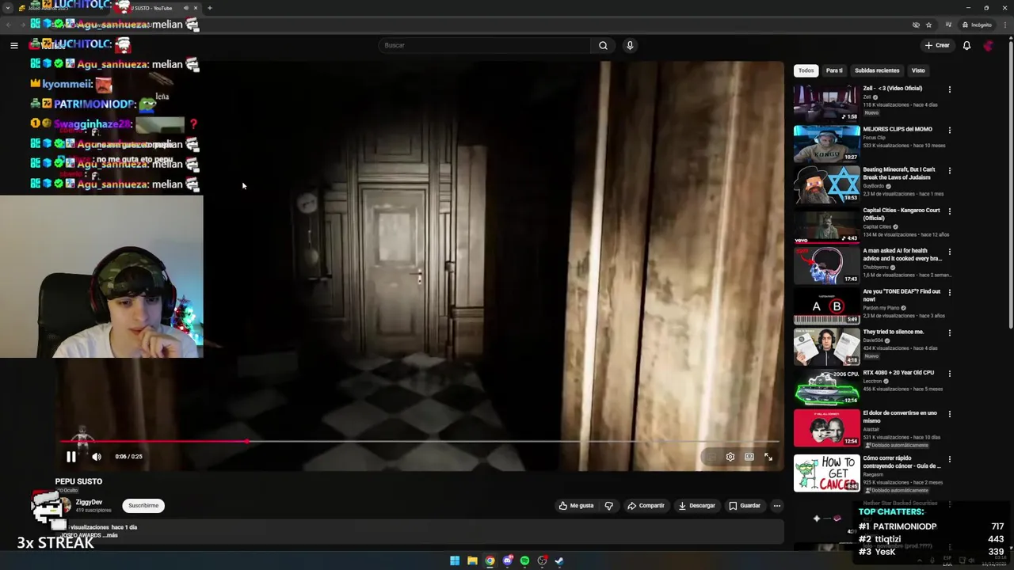Open options menu for AI health advice video
This screenshot has height=570, width=1014.
pyautogui.click(x=949, y=252)
